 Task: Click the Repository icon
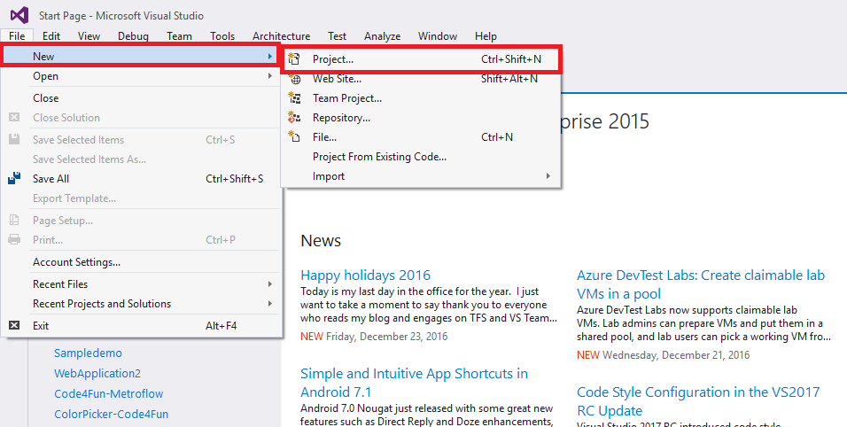[x=294, y=118]
